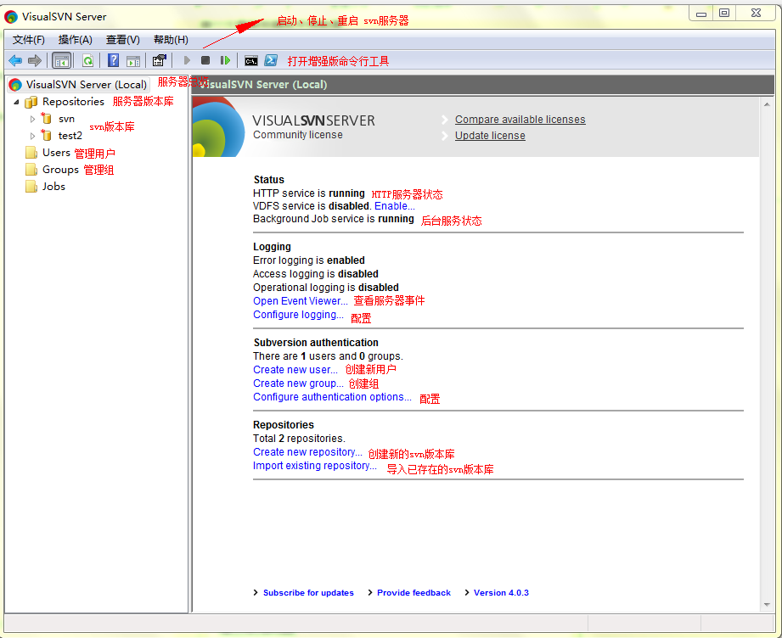This screenshot has height=638, width=782.
Task: Select the Users folder in tree
Action: click(x=56, y=153)
